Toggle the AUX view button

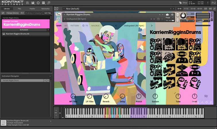[x=210, y=9]
